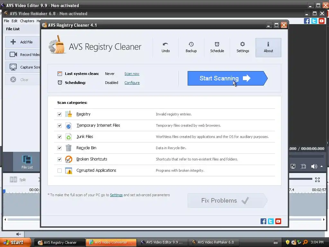Click the Registry broom icon
Screen dimensions: 329x247
pos(68,114)
